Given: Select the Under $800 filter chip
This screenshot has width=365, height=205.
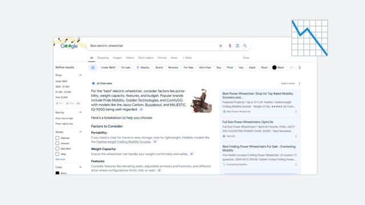Looking at the screenshot, I should pos(108,67).
